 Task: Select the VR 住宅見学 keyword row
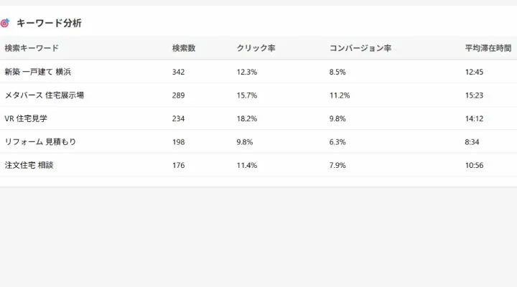[258, 118]
